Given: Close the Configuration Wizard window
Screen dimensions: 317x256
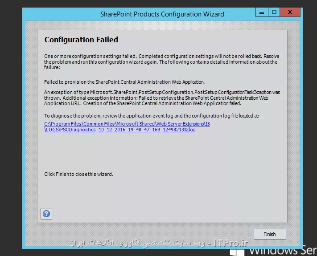Looking at the screenshot, I should [x=290, y=12].
